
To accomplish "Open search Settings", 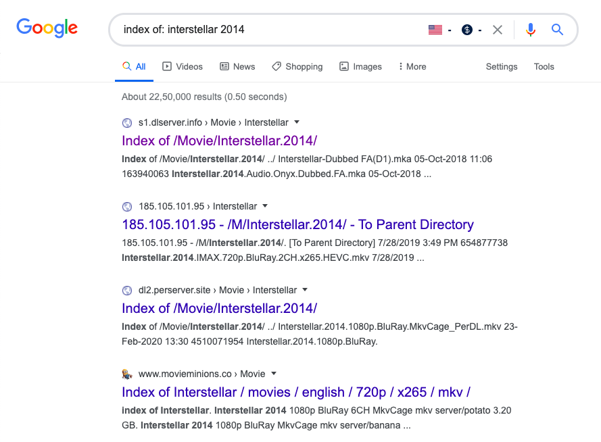I will (502, 67).
